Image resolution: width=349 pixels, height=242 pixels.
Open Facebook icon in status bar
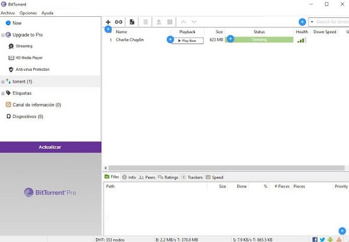pyautogui.click(x=315, y=239)
